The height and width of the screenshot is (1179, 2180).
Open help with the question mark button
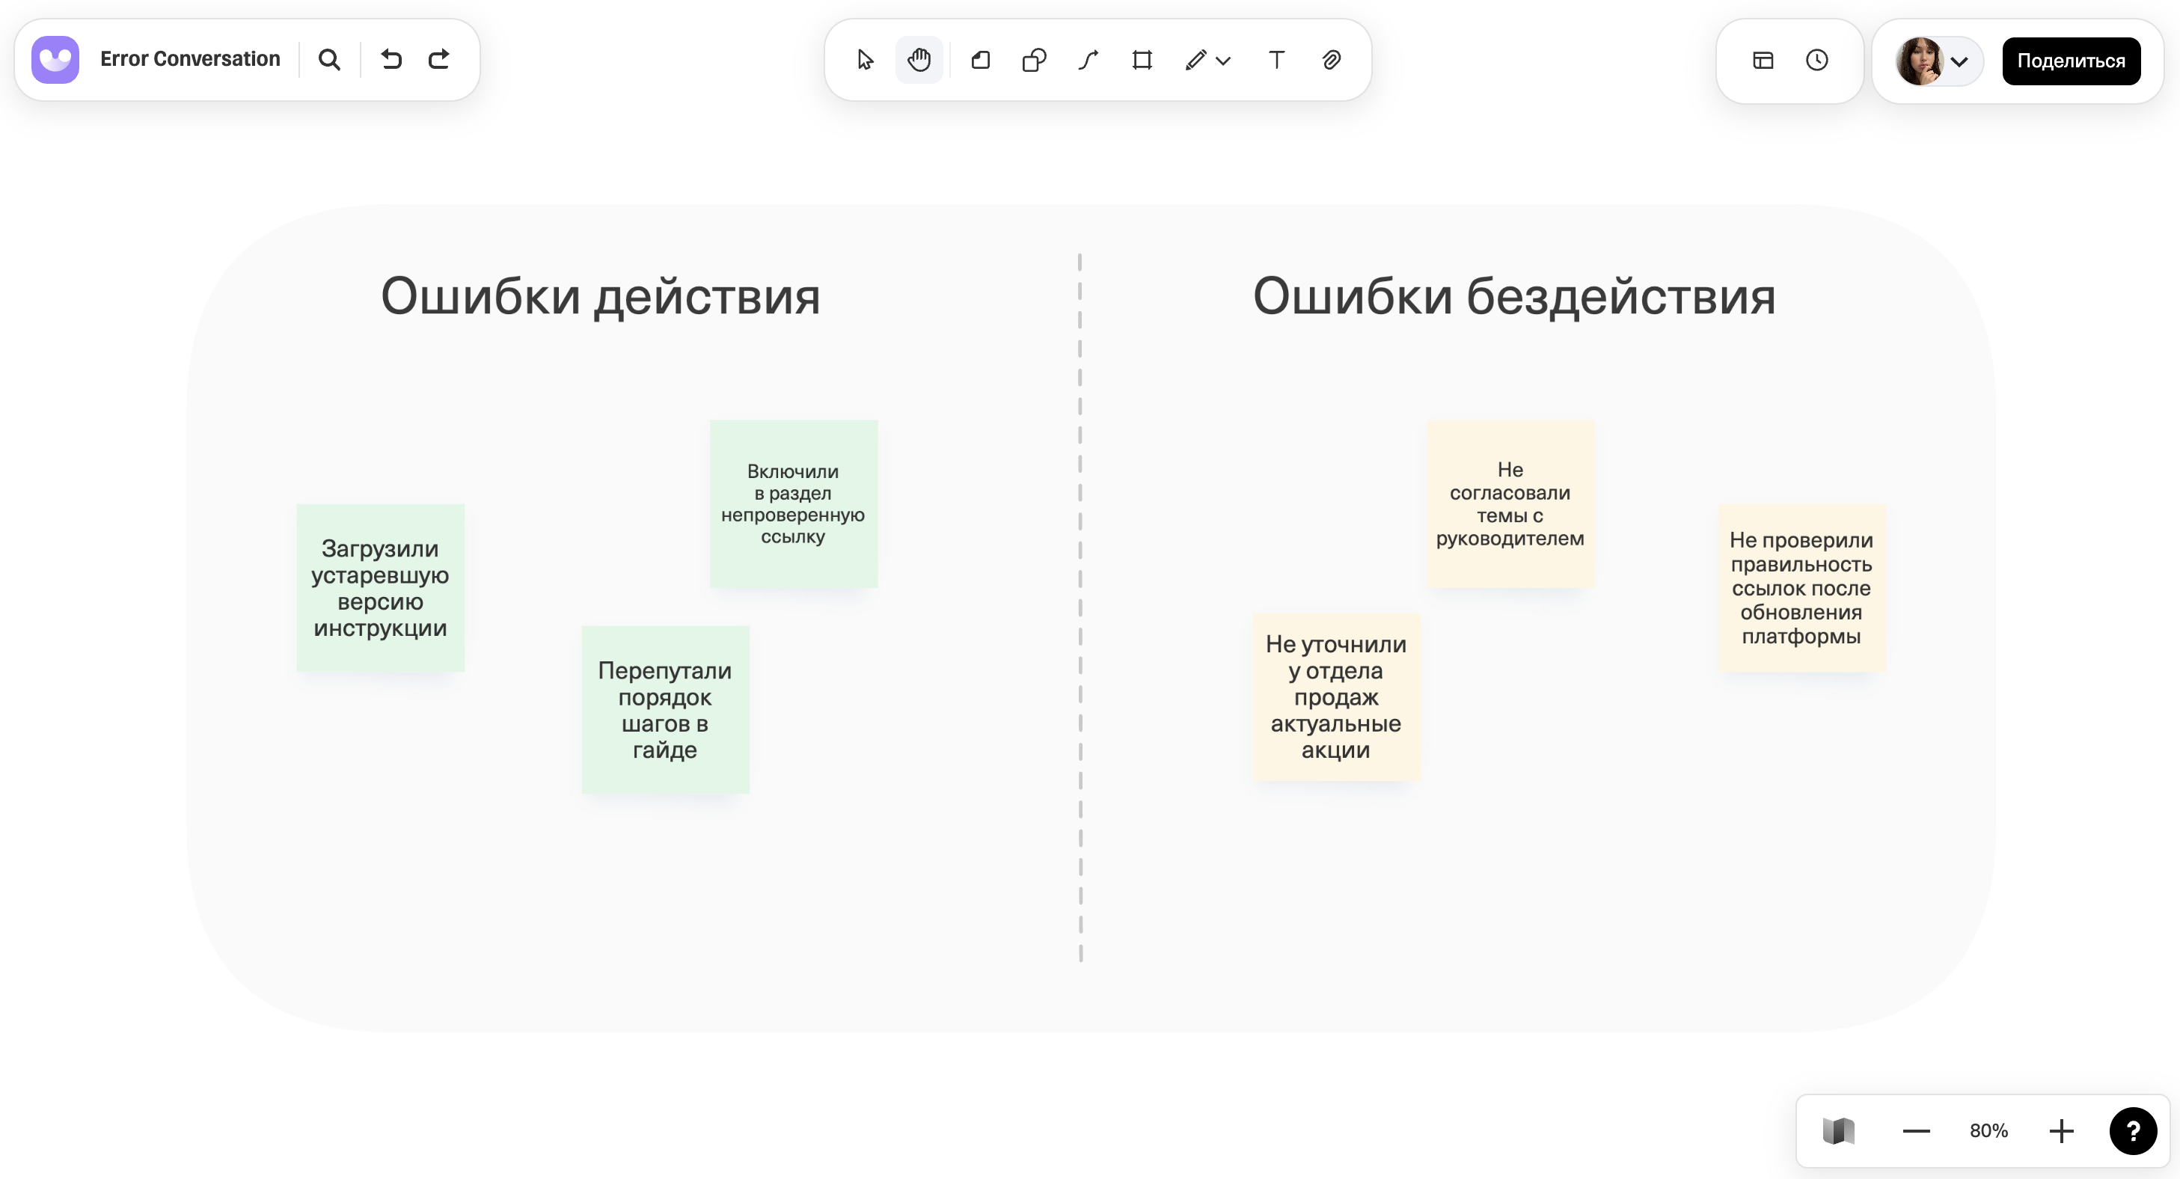click(x=2133, y=1131)
